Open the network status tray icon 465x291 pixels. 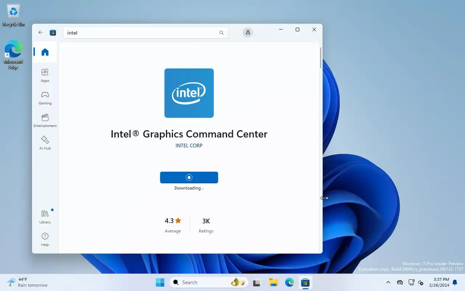tap(411, 282)
